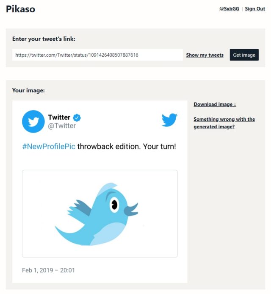Click the @Twitter handle text

(62, 126)
